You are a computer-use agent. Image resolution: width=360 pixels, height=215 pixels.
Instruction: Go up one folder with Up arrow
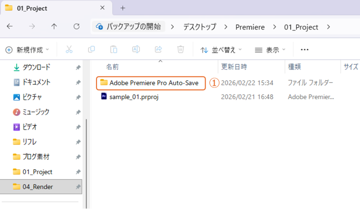(x=54, y=27)
